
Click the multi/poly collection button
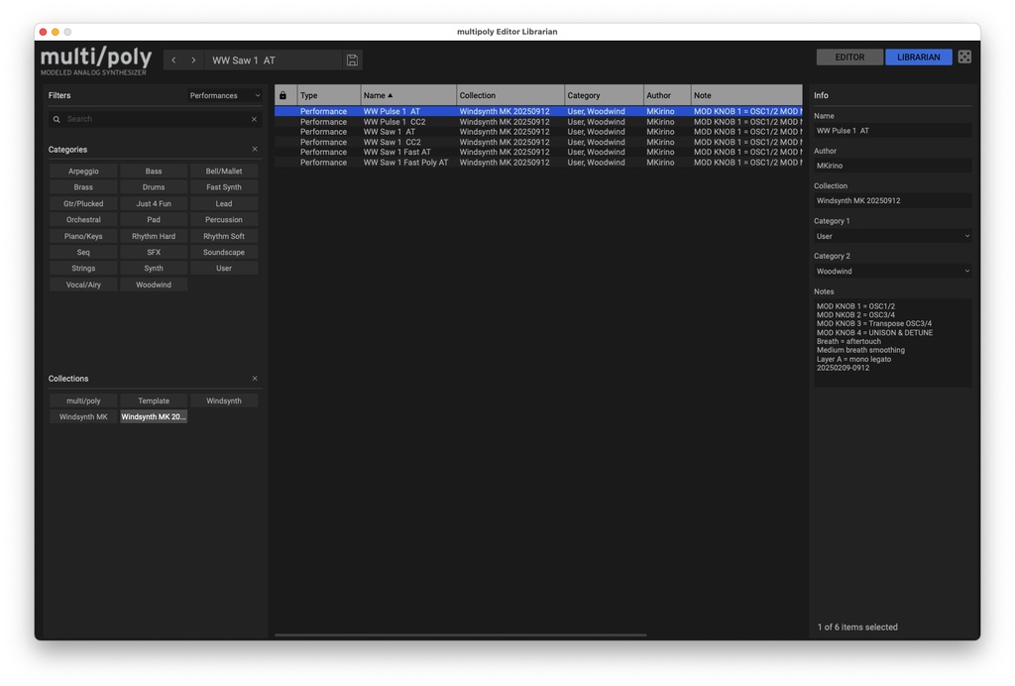[x=82, y=400]
